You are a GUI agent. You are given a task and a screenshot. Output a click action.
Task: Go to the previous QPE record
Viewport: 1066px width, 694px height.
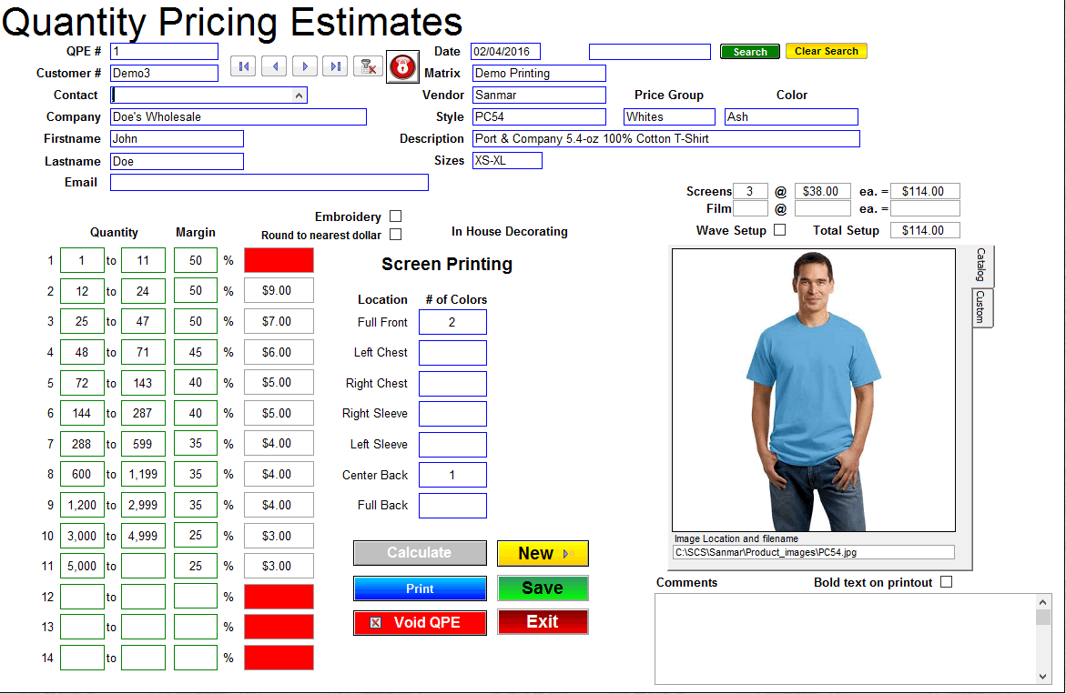click(274, 66)
